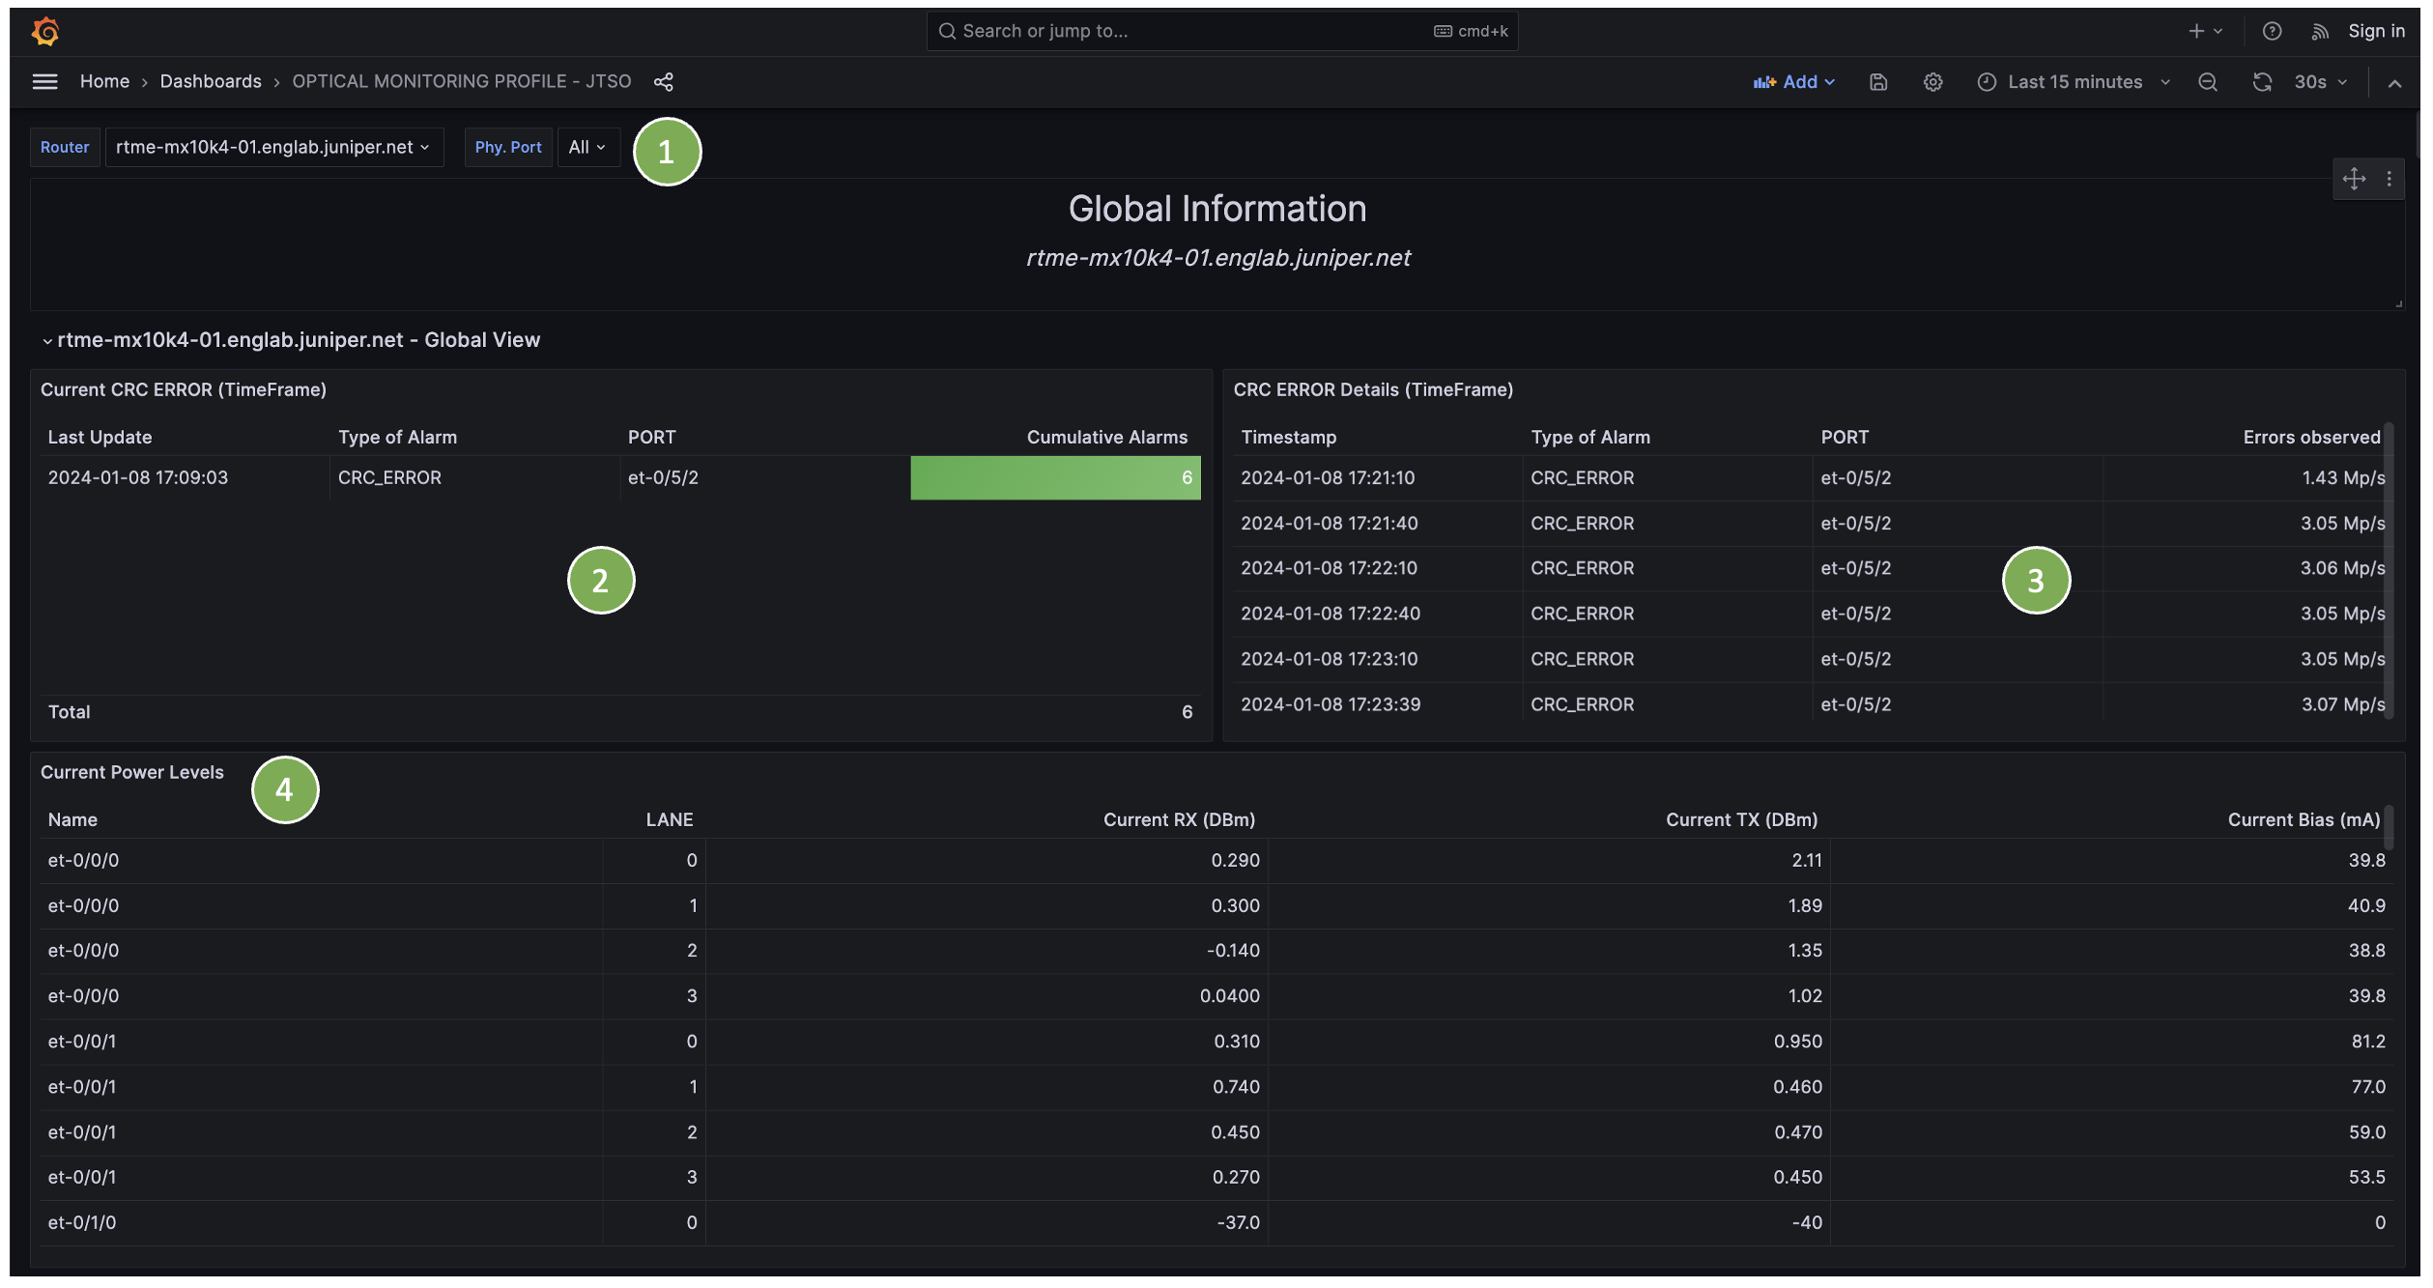Viewport: 2433px width, 1288px height.
Task: Collapse the top toolbar with chevron
Action: pos(2394,83)
